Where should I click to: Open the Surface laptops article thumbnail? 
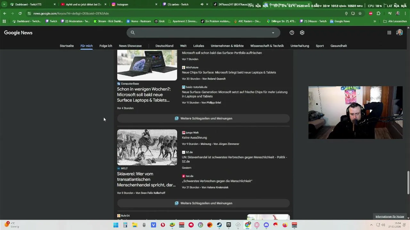pyautogui.click(x=147, y=65)
